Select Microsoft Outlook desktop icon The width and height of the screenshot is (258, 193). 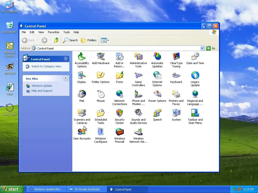[x=10, y=50]
